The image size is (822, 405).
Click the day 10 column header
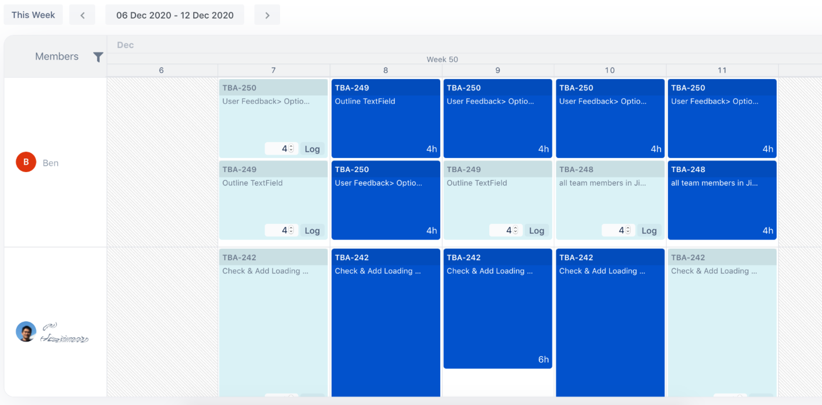(x=610, y=70)
